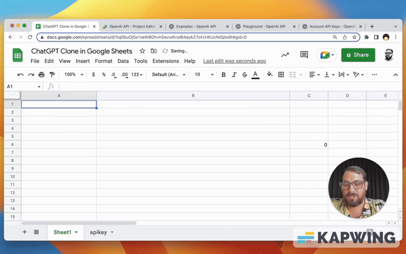
Task: Open the File menu
Action: [x=35, y=61]
